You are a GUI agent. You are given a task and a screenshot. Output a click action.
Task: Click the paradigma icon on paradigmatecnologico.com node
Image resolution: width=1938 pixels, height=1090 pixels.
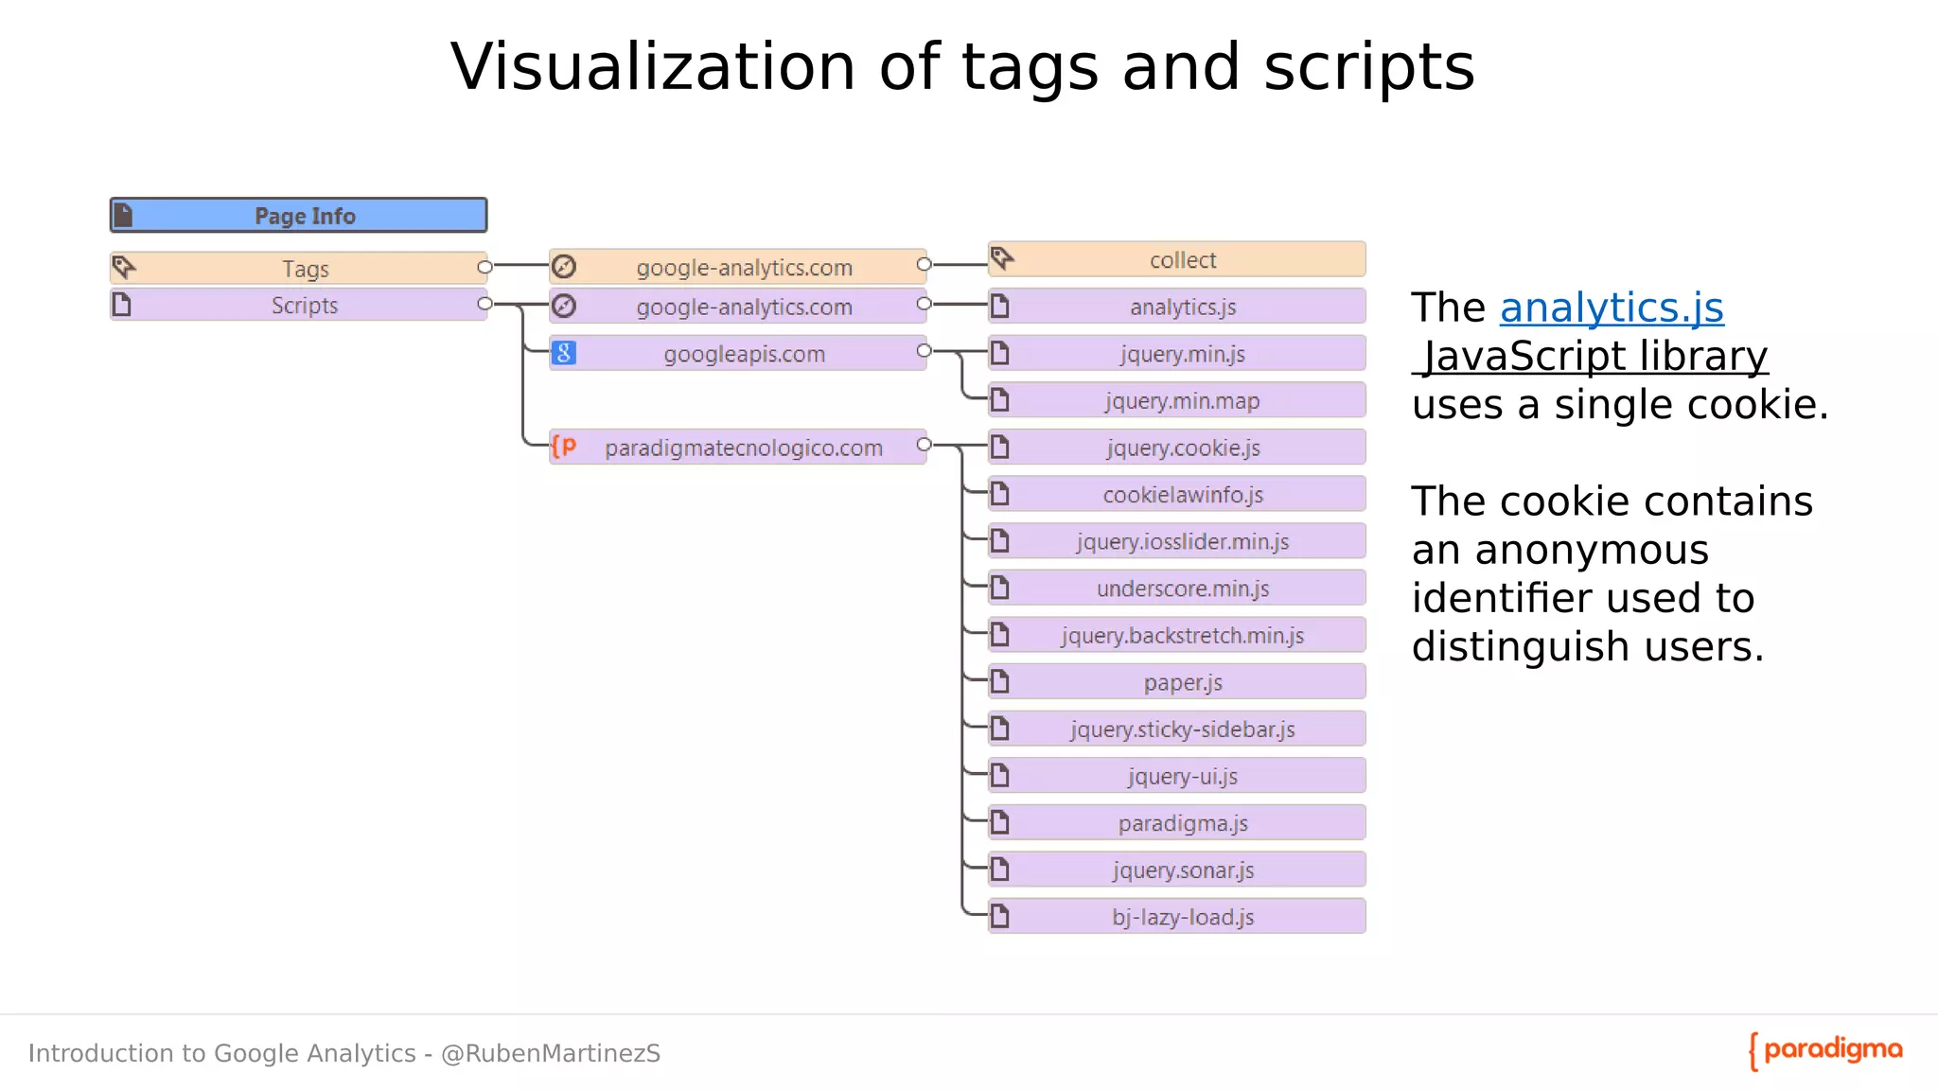(x=564, y=447)
